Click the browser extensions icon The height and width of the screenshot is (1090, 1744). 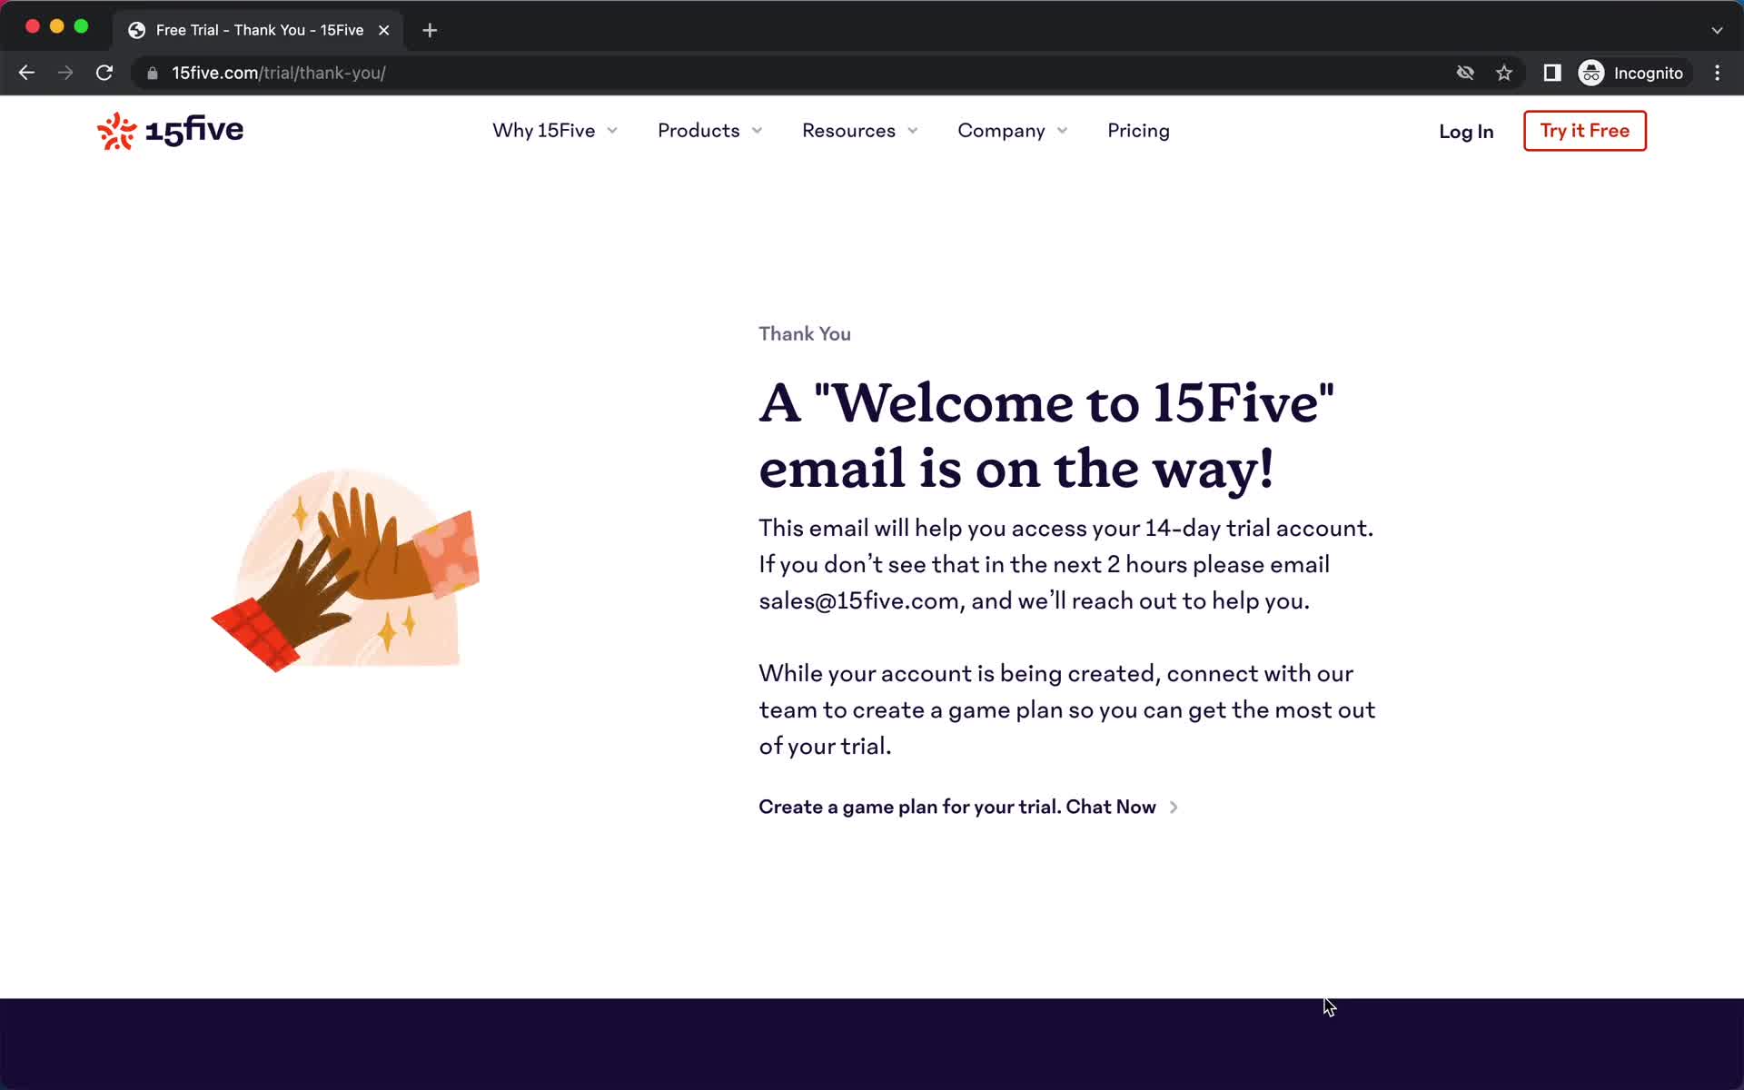1552,72
